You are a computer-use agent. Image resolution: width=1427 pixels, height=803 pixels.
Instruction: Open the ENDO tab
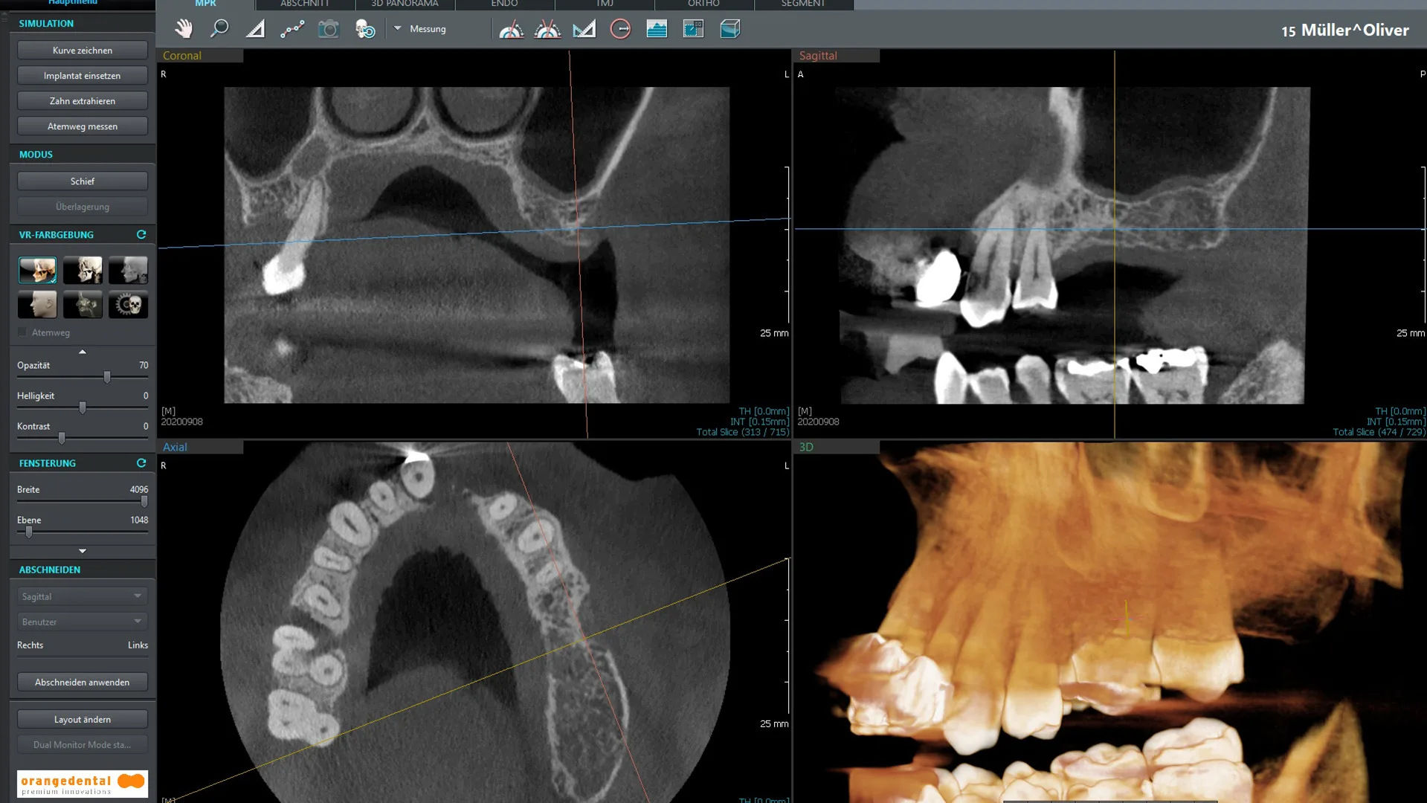(x=504, y=4)
